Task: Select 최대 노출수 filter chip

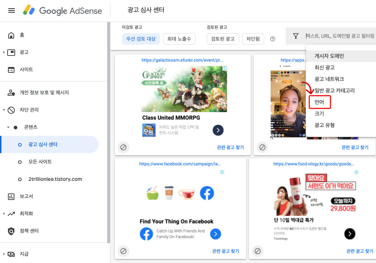Action: [179, 39]
